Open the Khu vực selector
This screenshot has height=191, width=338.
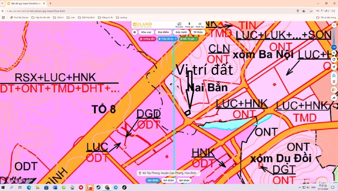pyautogui.click(x=146, y=32)
